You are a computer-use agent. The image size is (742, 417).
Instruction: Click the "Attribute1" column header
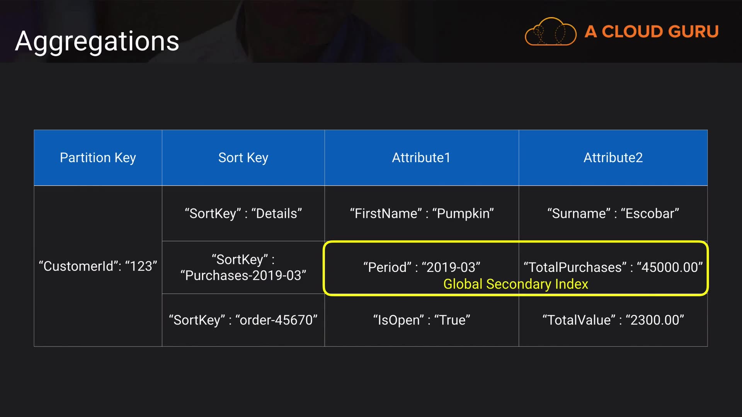click(x=421, y=158)
